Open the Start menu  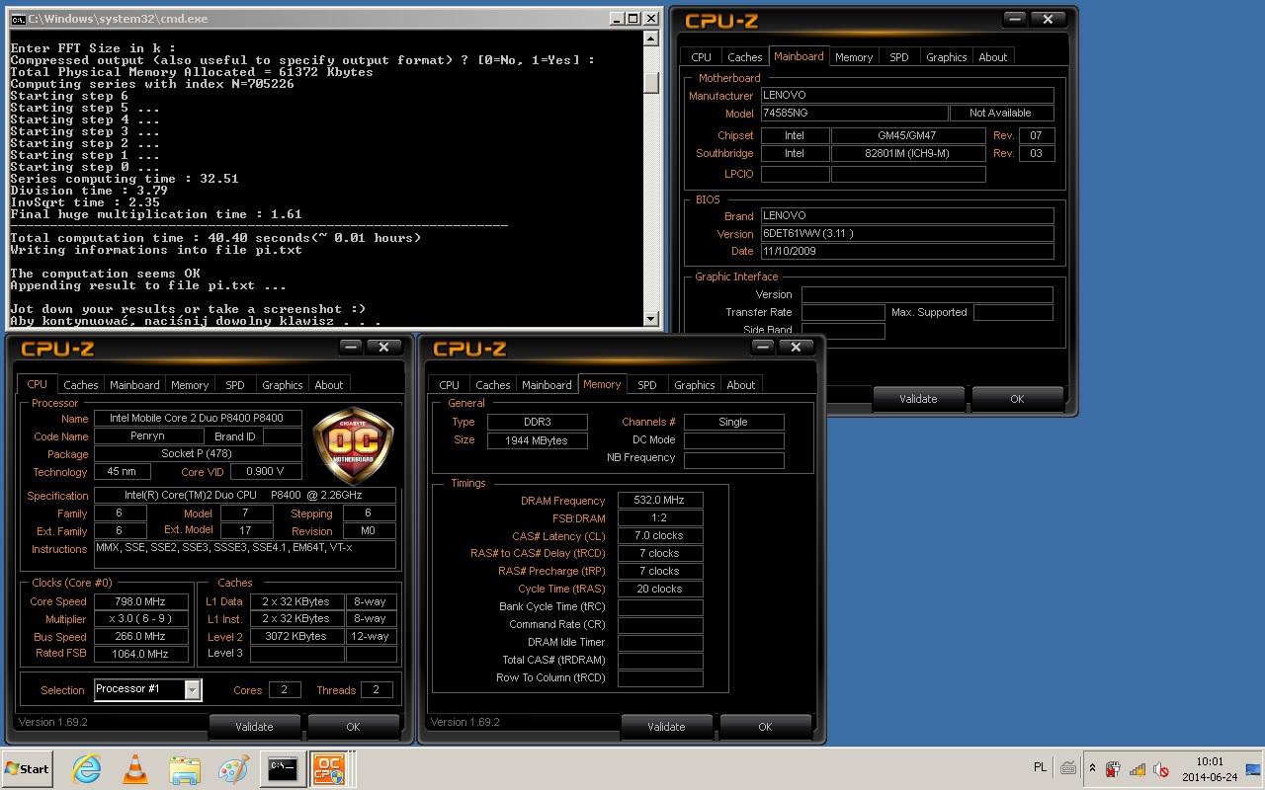[28, 768]
